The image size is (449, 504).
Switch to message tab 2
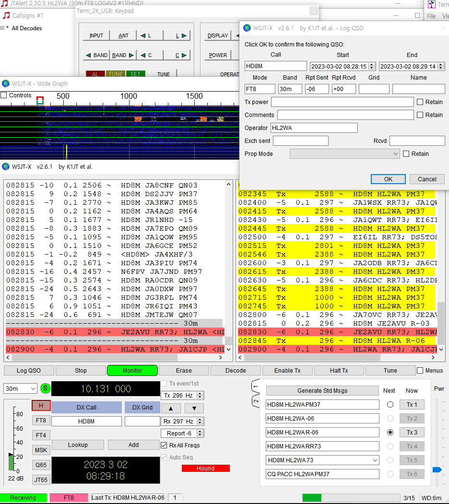pyautogui.click(x=256, y=400)
